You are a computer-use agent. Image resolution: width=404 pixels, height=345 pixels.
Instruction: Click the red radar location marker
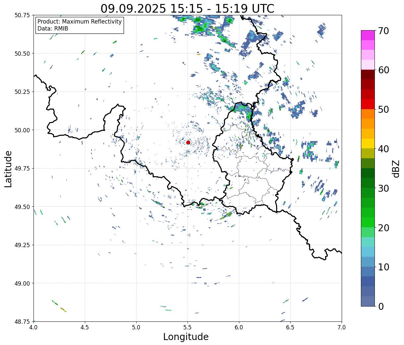click(x=188, y=142)
